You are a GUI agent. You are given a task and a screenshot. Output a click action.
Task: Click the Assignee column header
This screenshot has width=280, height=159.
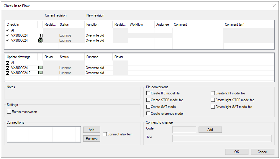163,24
